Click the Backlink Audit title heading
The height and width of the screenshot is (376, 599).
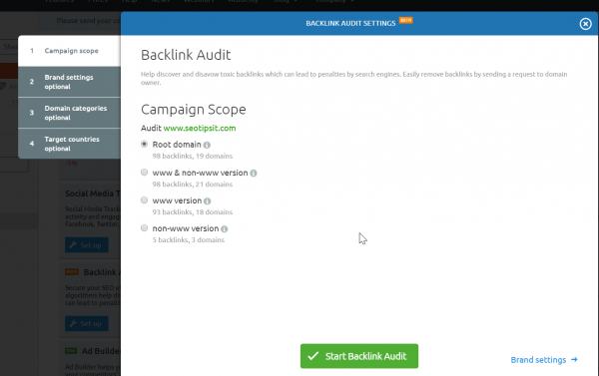(x=186, y=55)
